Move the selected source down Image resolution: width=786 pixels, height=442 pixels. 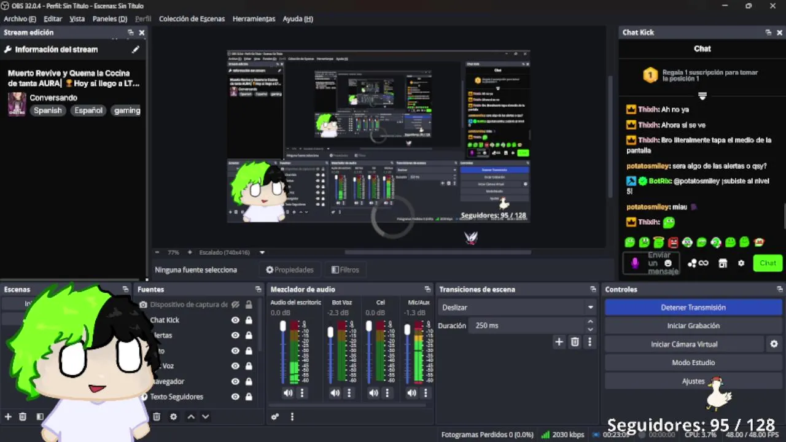(205, 416)
